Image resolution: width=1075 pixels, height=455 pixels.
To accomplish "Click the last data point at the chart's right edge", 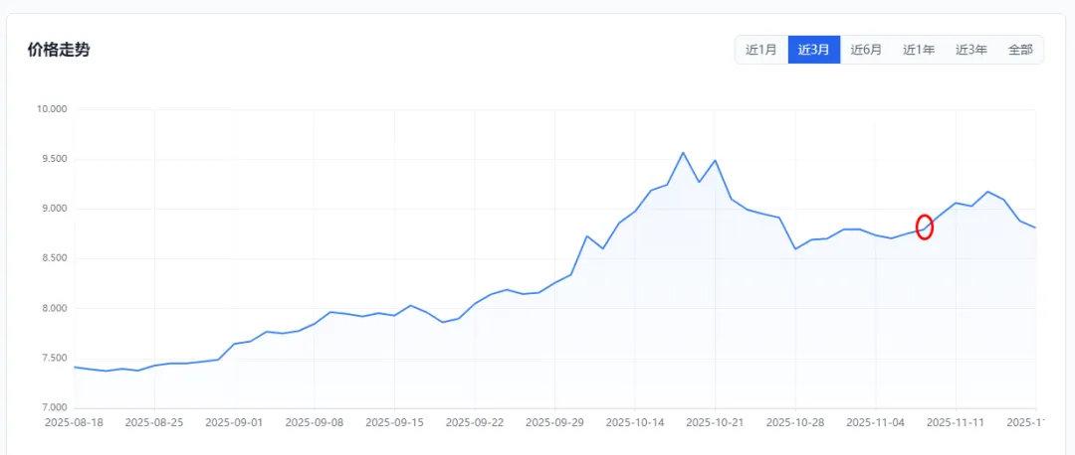I will click(x=1035, y=227).
